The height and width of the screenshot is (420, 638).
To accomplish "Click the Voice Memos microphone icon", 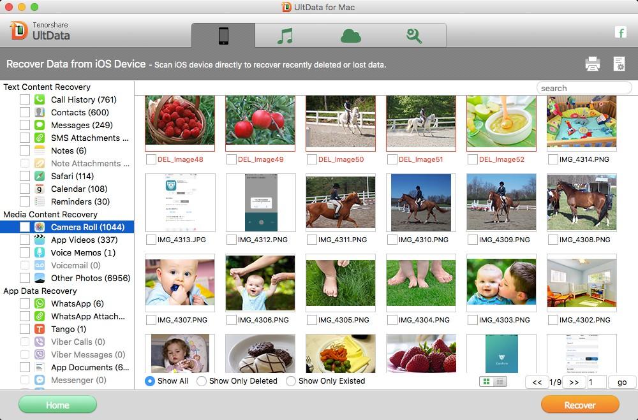I will click(40, 252).
